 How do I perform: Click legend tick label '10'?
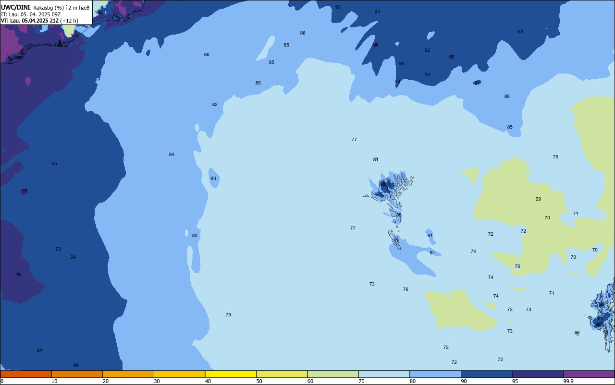54,381
